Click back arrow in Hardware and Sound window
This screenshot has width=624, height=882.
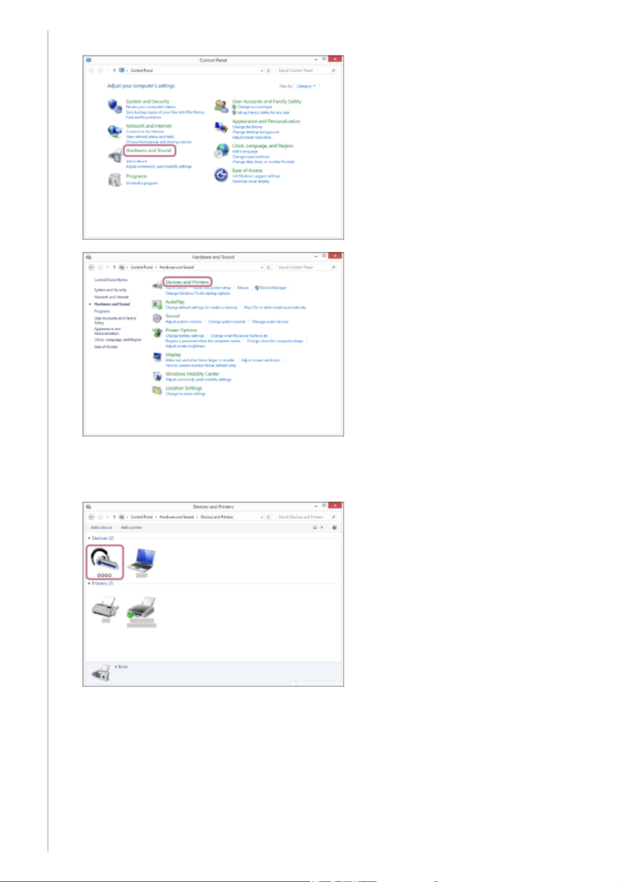pyautogui.click(x=91, y=267)
